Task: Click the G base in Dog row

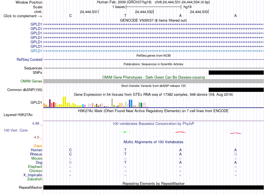Action: 70,163
